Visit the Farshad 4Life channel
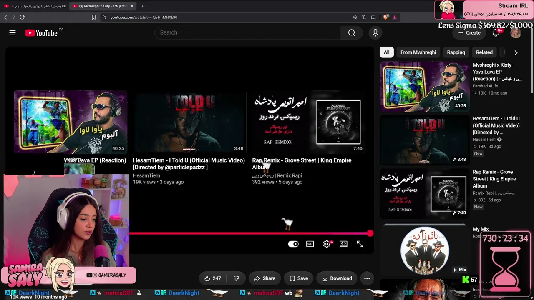The image size is (534, 300). [x=485, y=86]
